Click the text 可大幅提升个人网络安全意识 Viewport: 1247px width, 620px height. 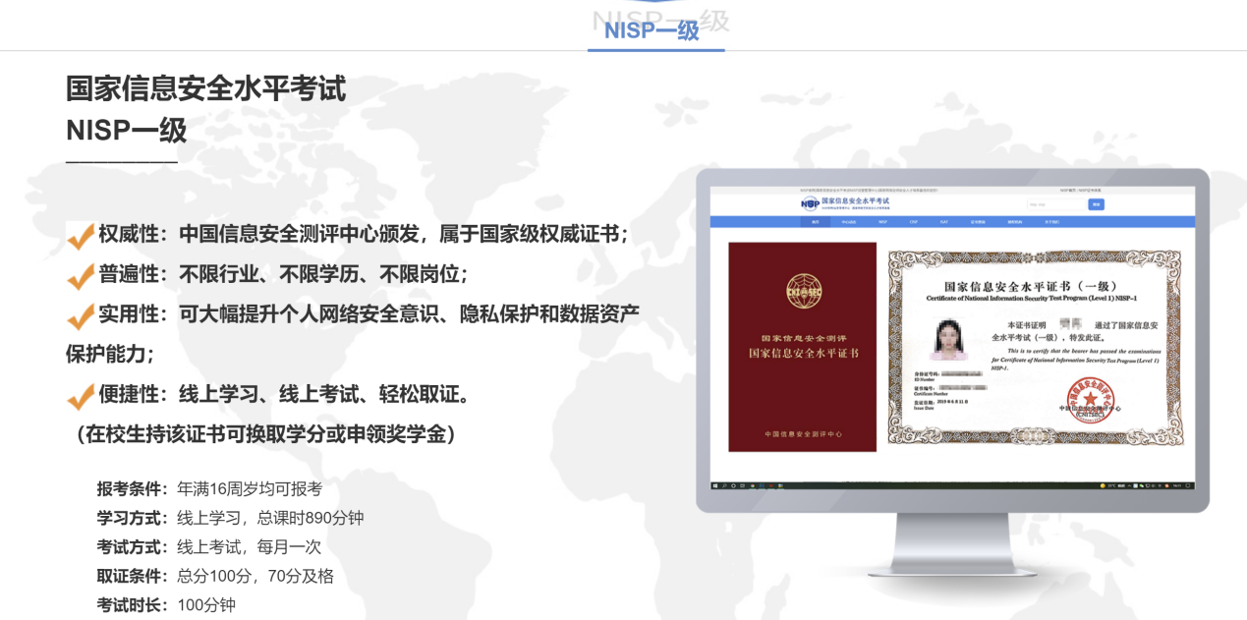pyautogui.click(x=310, y=315)
